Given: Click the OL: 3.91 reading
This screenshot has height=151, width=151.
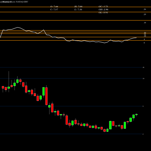Looking at the screenshot, I should [x=103, y=13].
